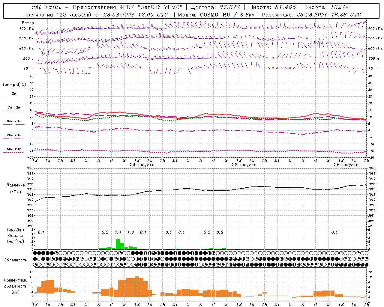Click the Осадки precipitation panel label

(16, 236)
